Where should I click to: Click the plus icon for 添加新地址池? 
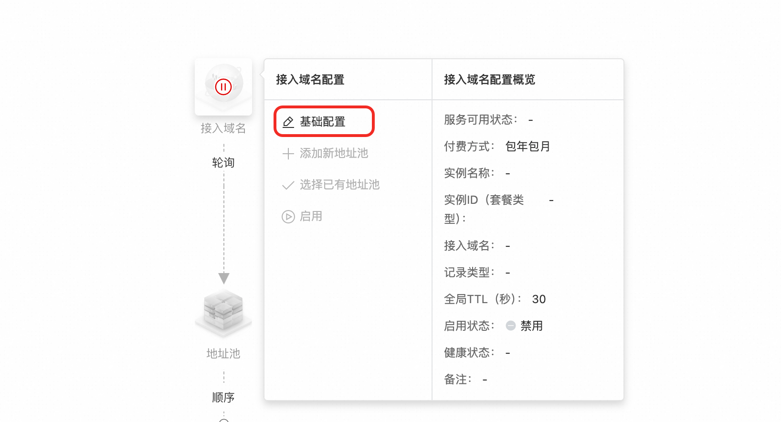tap(288, 154)
